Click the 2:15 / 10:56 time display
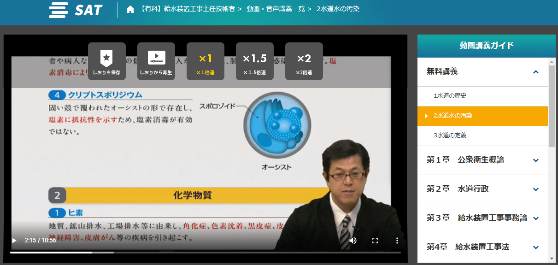 coord(41,241)
